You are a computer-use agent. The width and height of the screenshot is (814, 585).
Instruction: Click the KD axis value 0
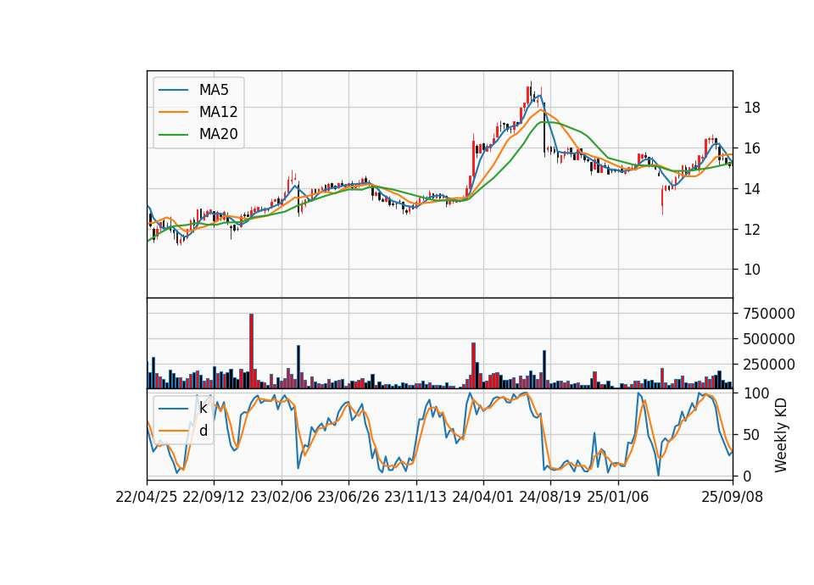pos(748,476)
